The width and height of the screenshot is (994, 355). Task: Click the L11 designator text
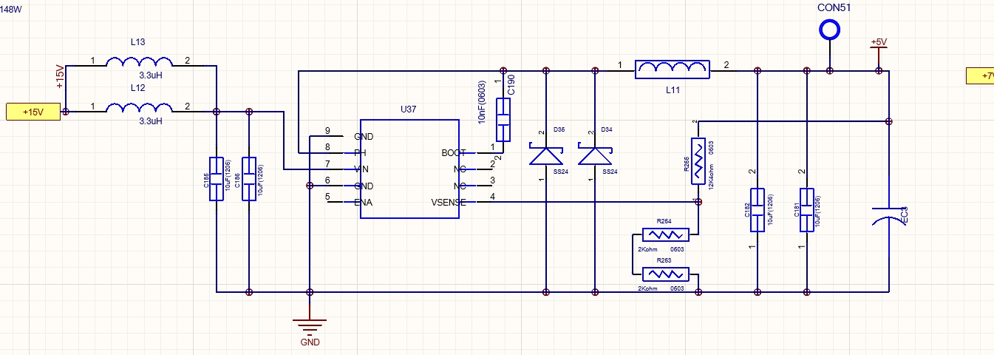(673, 90)
